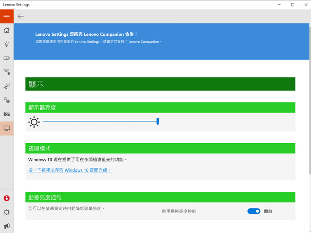Viewport: 311px width, 233px height.
Task: Select the display monitor icon in sidebar
Action: point(6,128)
